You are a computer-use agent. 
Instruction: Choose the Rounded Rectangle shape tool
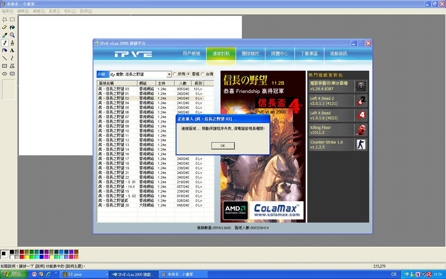click(12, 74)
